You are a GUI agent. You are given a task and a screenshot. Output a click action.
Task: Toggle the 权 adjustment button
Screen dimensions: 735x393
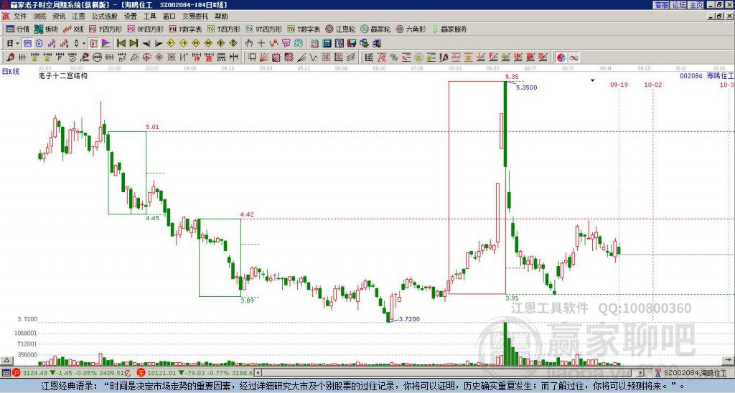coord(94,44)
